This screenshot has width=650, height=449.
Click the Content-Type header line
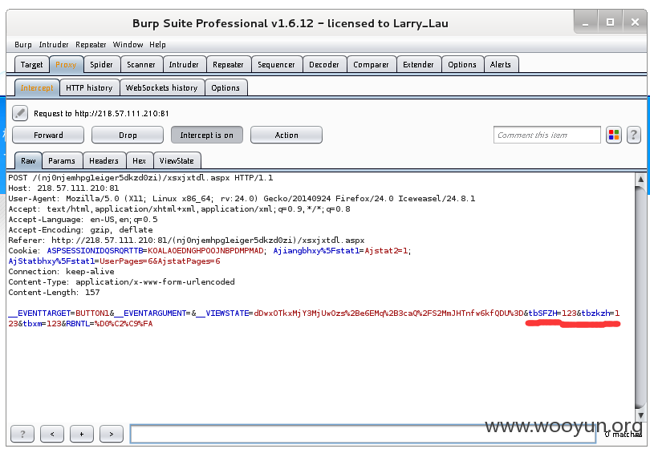coord(121,282)
